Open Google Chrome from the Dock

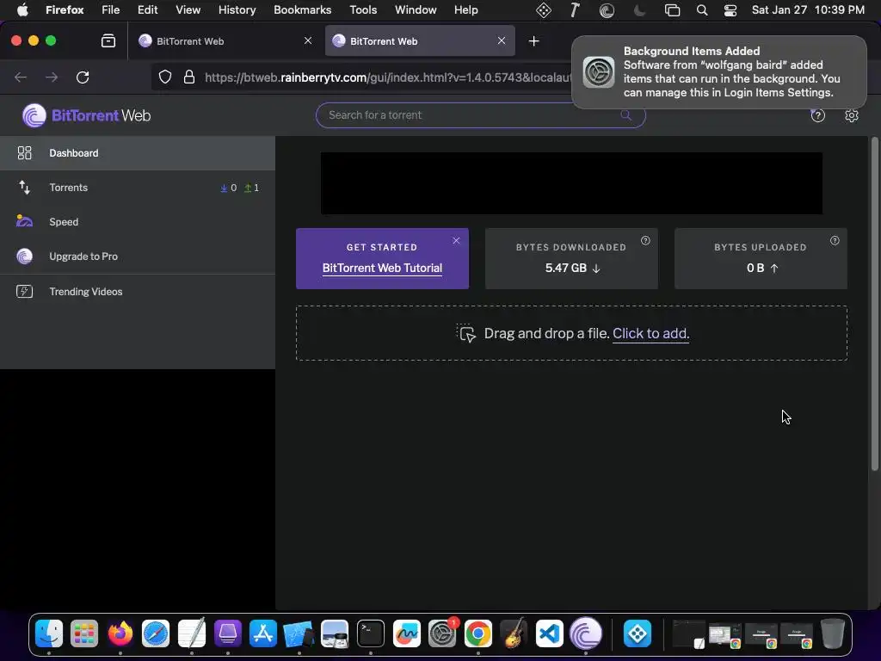[478, 633]
